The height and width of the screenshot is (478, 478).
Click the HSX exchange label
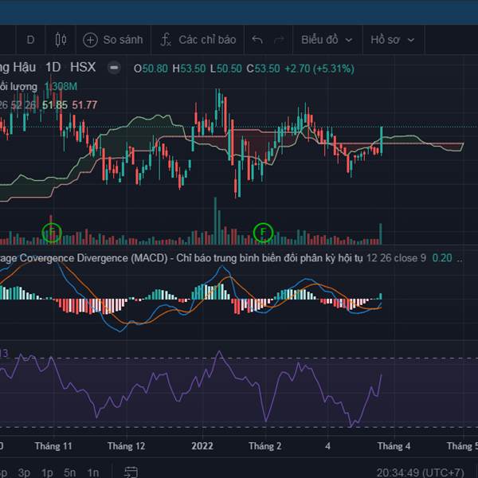(83, 67)
